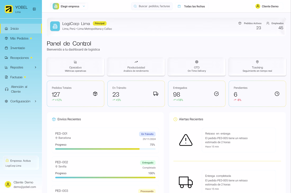Click the PED-002 progress bar at 100%

click(105, 177)
